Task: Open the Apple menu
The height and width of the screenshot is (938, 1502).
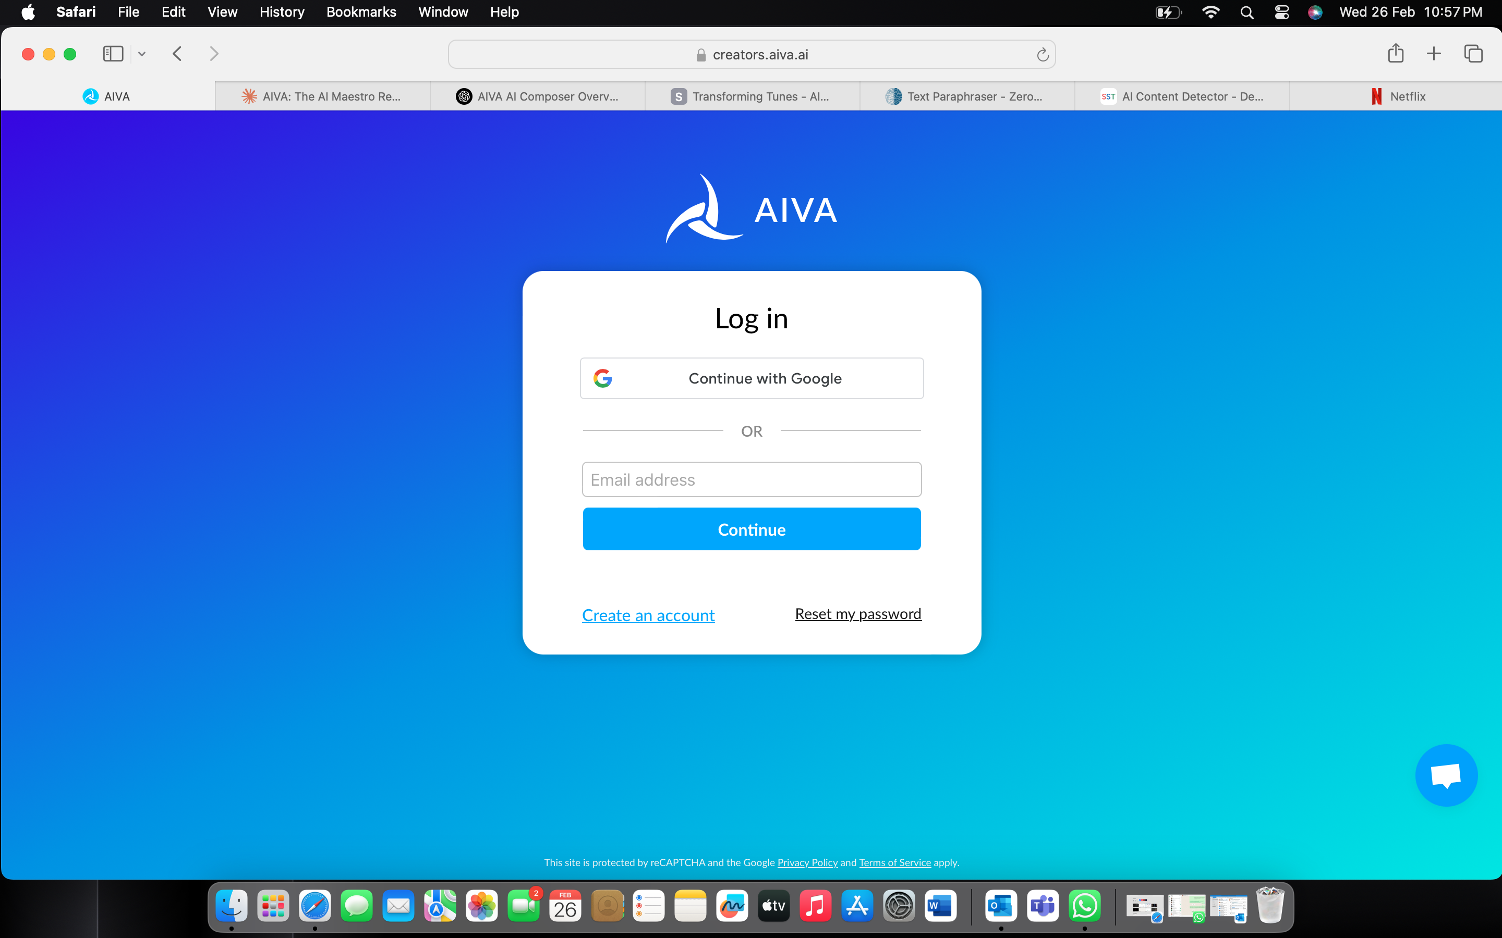Action: (x=28, y=12)
